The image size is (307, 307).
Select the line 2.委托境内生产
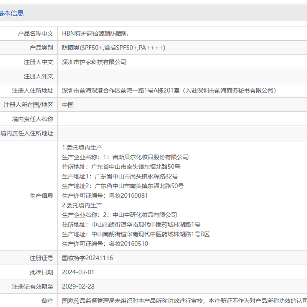(82, 205)
